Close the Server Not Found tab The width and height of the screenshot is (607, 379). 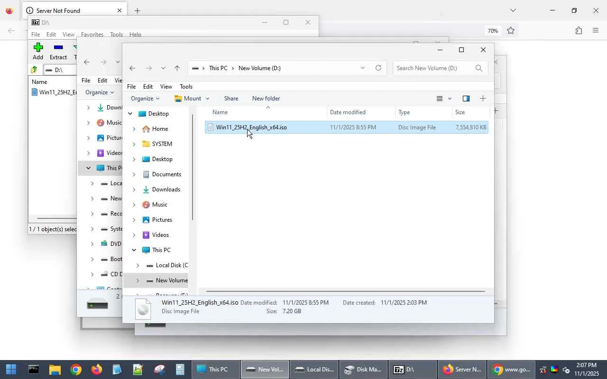click(119, 10)
